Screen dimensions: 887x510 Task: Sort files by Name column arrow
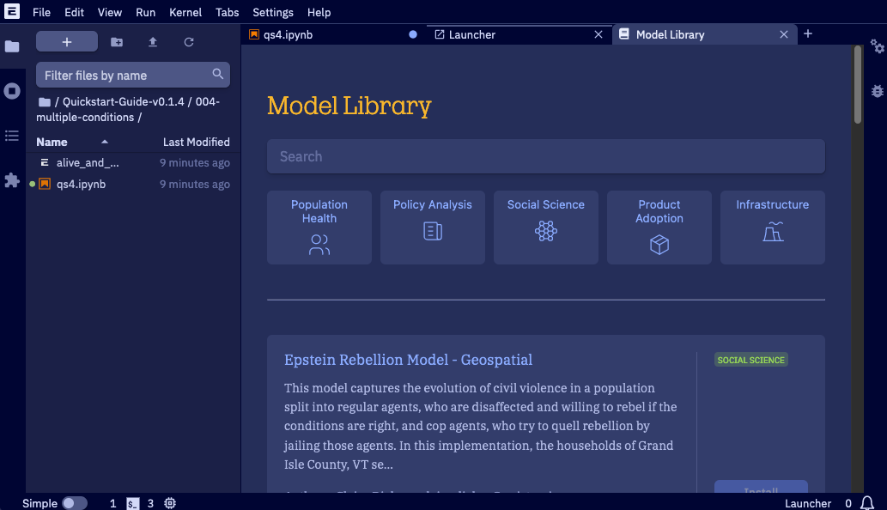pos(105,142)
